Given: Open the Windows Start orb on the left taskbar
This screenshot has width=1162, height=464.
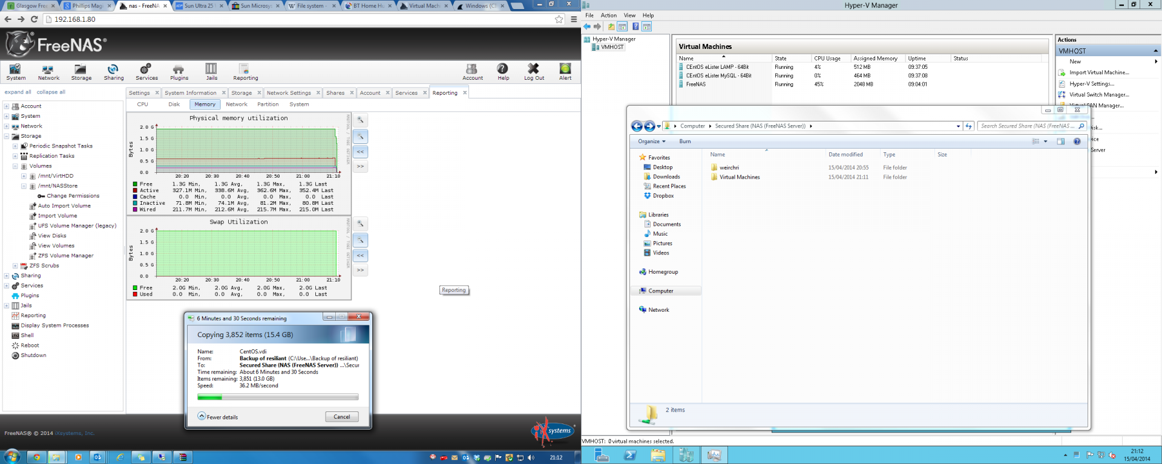Looking at the screenshot, I should tap(11, 456).
